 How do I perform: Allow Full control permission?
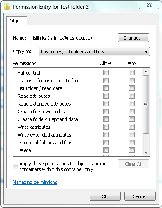(106, 73)
